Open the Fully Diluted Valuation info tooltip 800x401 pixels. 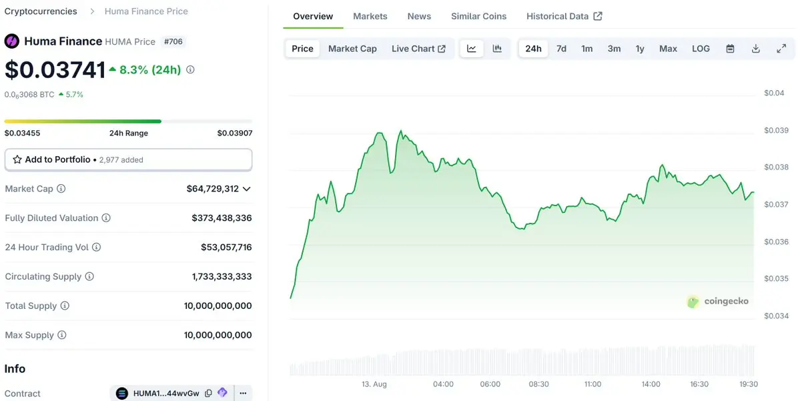pyautogui.click(x=106, y=218)
